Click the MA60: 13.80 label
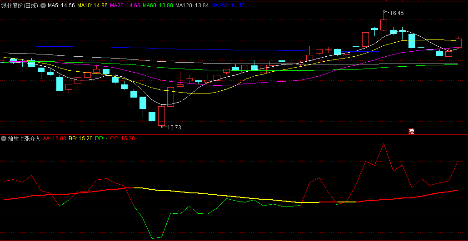This screenshot has height=241, width=468. pyautogui.click(x=158, y=5)
